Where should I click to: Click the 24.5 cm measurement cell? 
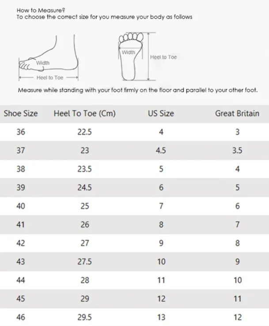click(84, 187)
